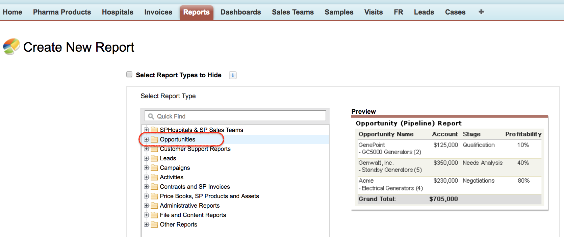Expand the Contracts and SP Invoices node
The width and height of the screenshot is (564, 237).
coord(146,187)
